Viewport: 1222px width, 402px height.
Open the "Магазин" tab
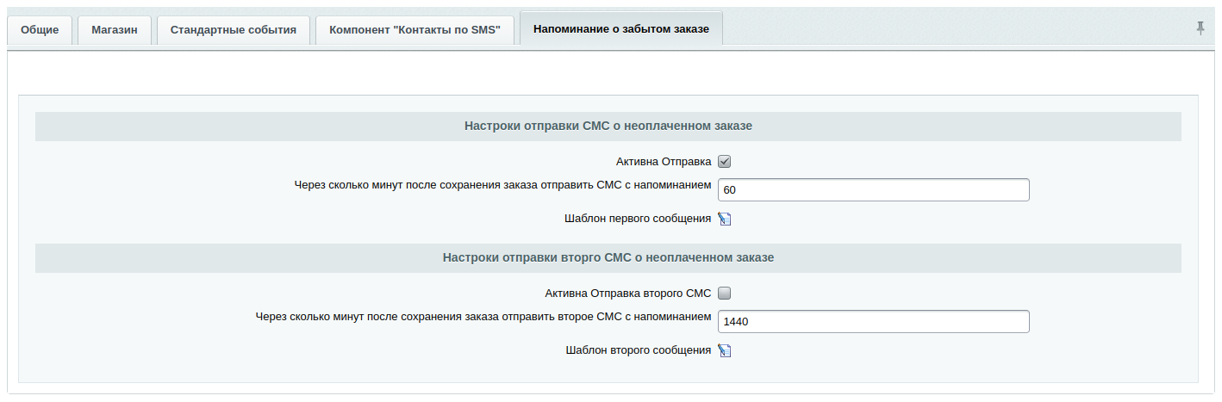coord(115,29)
